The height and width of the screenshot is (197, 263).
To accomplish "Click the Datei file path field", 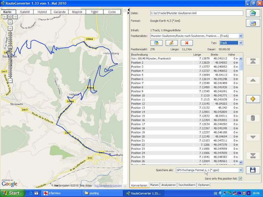I will tap(197, 13).
